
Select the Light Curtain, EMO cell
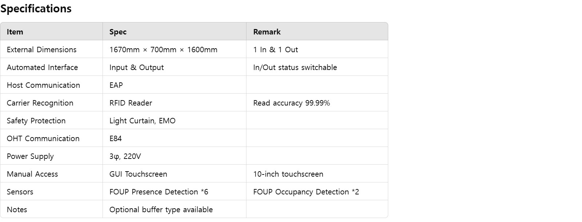pyautogui.click(x=174, y=120)
